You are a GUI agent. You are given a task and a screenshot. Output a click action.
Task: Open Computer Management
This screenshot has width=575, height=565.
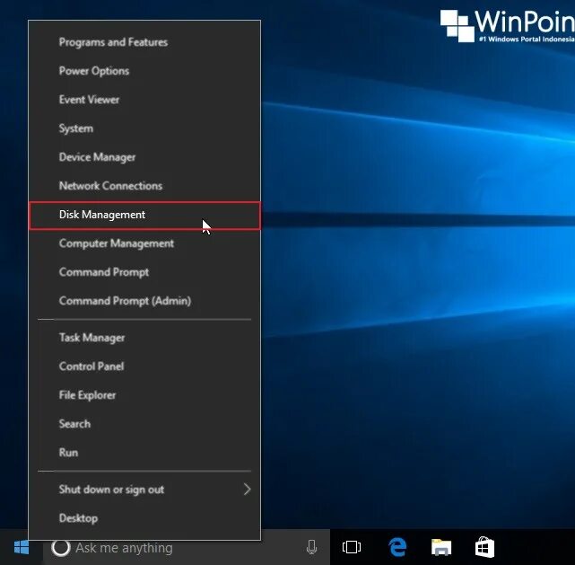coord(144,243)
